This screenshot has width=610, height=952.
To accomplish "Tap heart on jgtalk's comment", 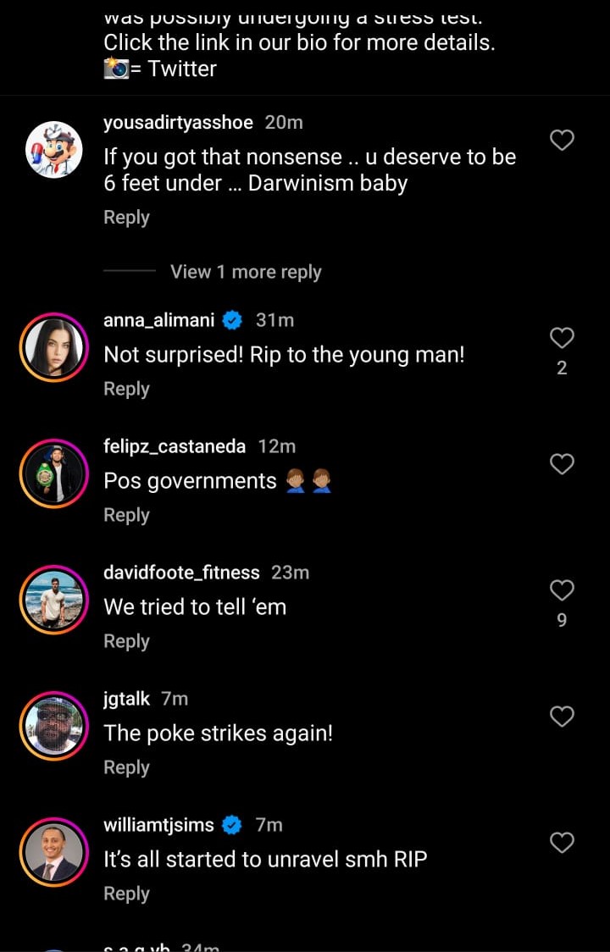I will [x=563, y=717].
